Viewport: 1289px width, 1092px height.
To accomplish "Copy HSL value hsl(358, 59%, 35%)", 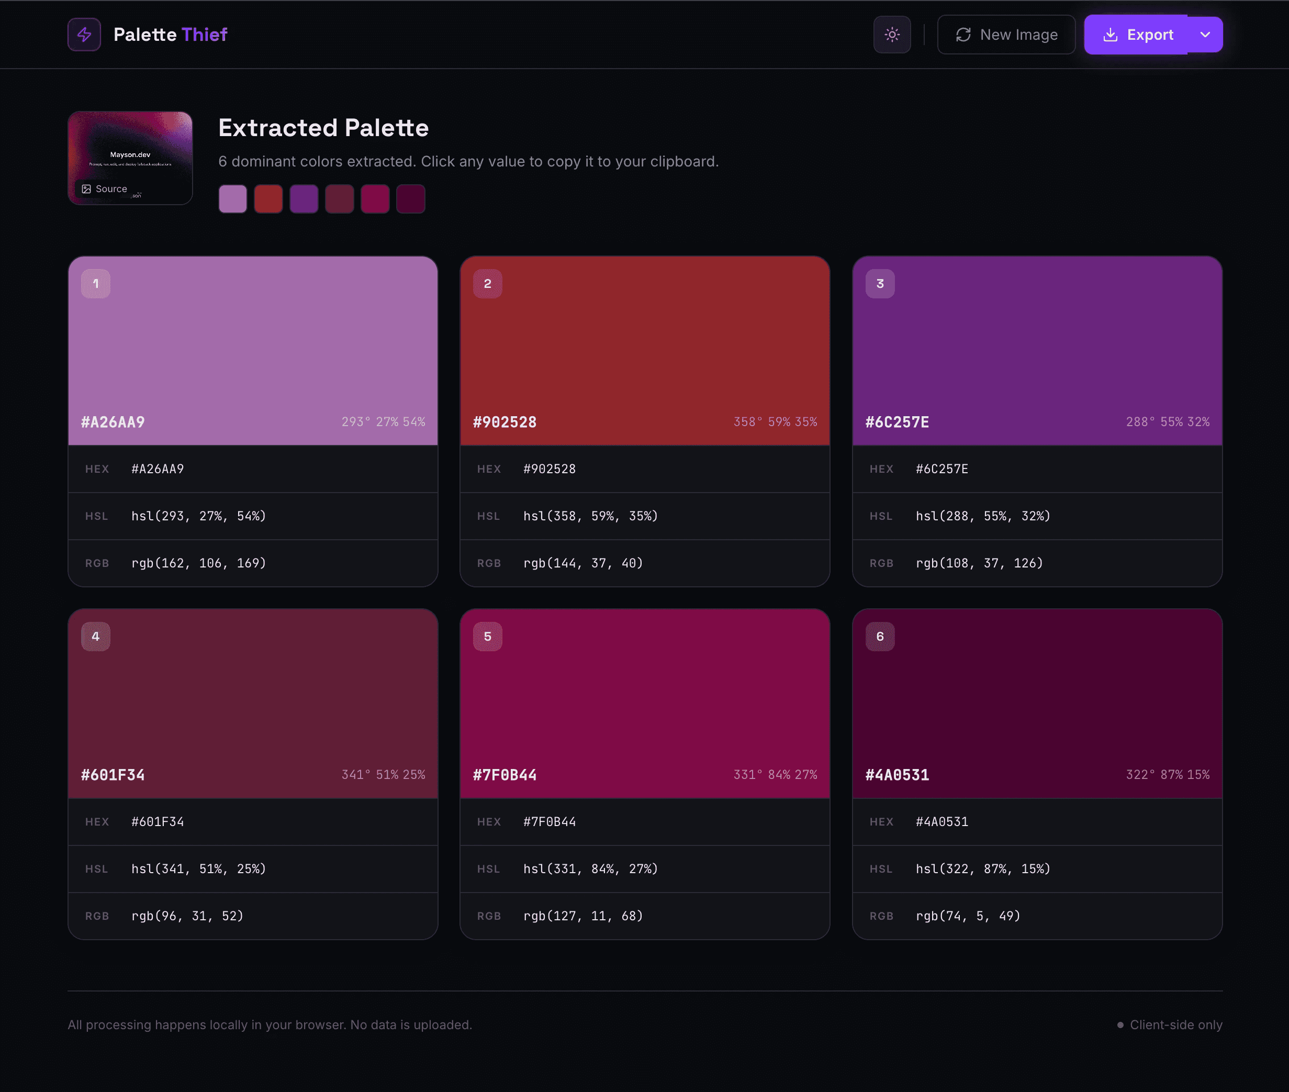I will (590, 516).
